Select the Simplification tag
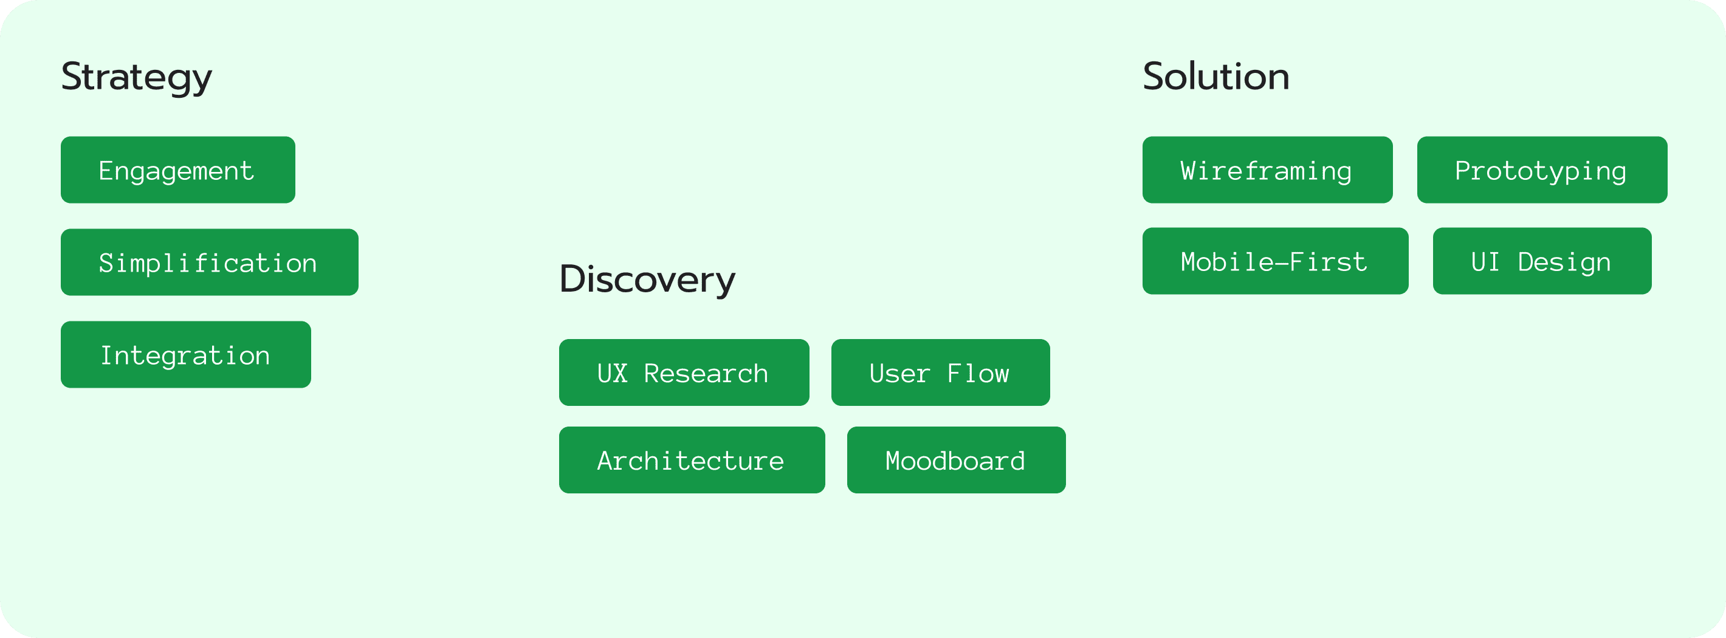The height and width of the screenshot is (638, 1726). click(209, 262)
